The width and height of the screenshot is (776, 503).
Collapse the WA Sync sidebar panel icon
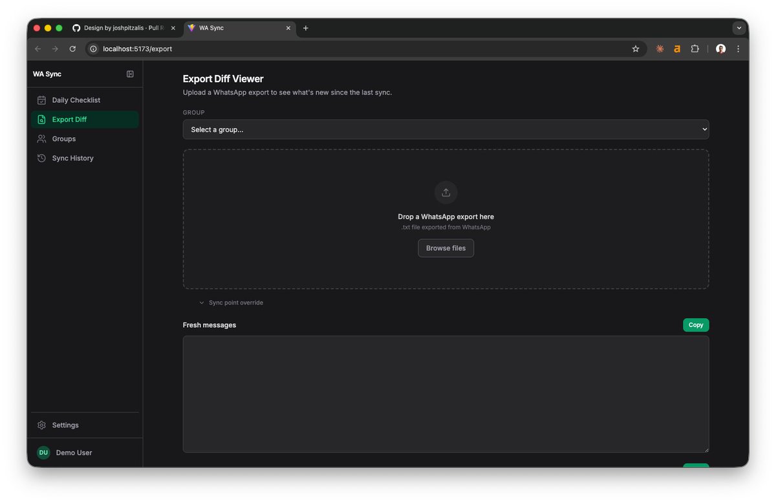click(x=130, y=74)
